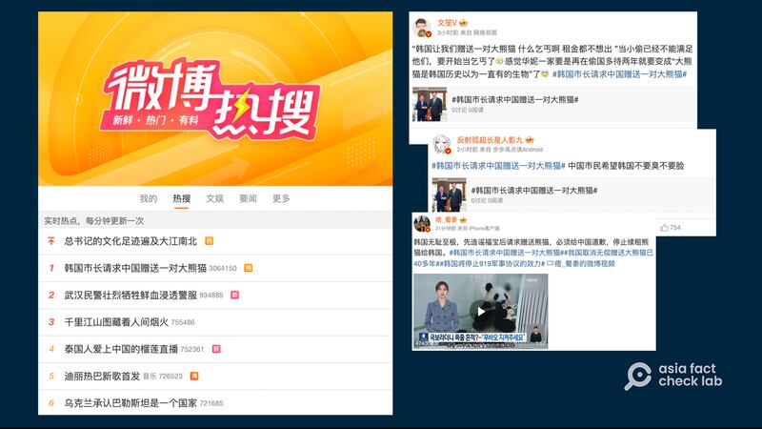
Task: Click the pink badge beside 泰国人爱上中国的榴莲直播 752361
Action: (216, 349)
